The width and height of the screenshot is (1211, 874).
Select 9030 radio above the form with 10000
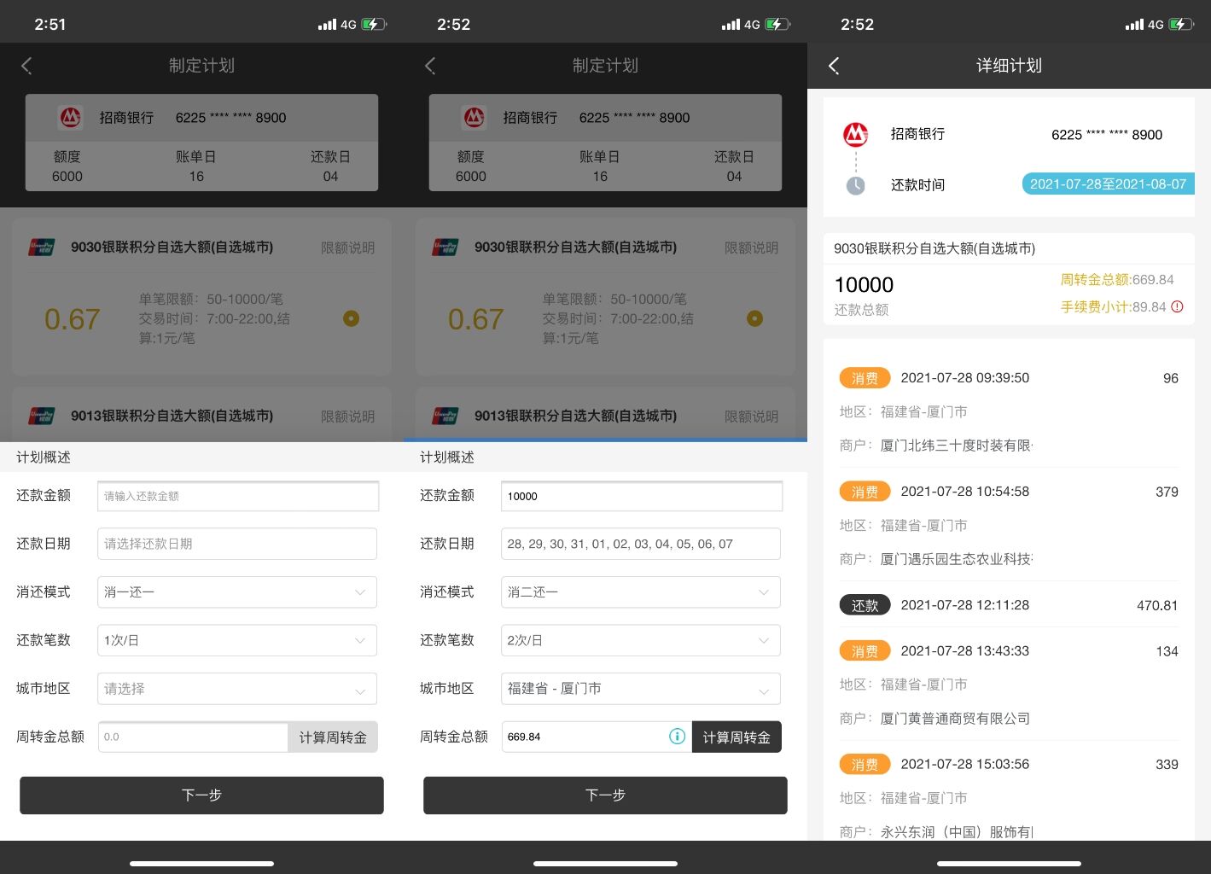754,318
